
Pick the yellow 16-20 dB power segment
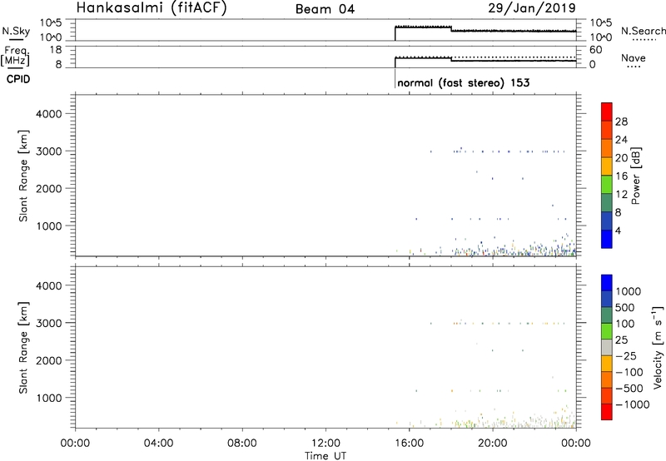[x=607, y=166]
